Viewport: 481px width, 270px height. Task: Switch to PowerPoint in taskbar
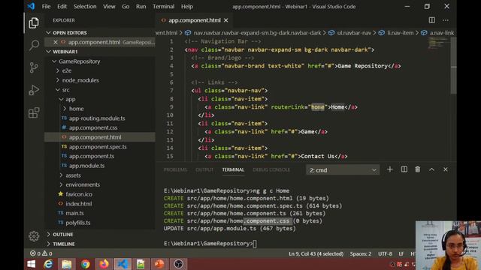click(x=159, y=264)
